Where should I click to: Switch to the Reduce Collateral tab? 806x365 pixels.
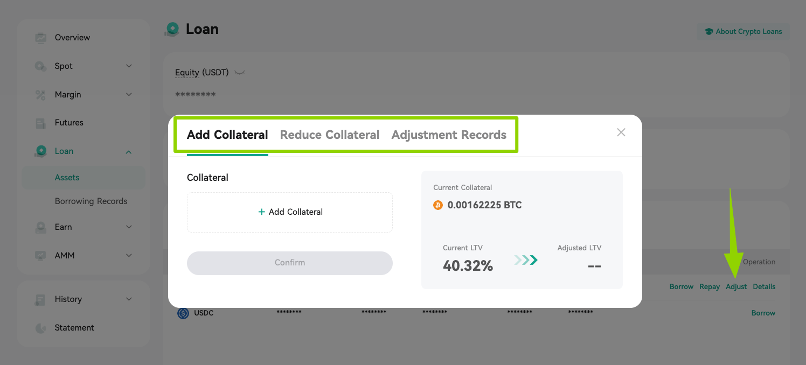(330, 135)
